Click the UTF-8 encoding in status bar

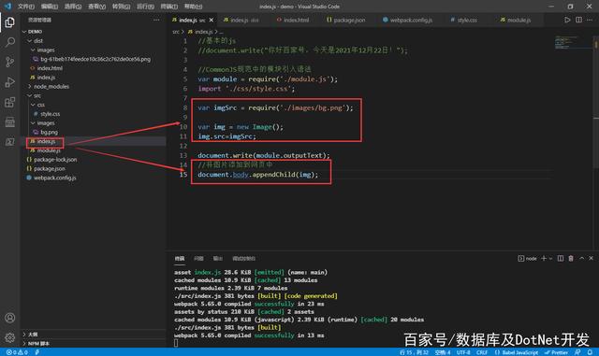pyautogui.click(x=463, y=352)
